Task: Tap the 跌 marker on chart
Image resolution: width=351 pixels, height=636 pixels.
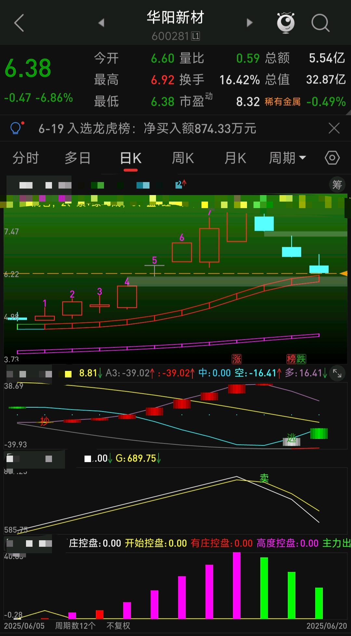Action: [x=301, y=359]
